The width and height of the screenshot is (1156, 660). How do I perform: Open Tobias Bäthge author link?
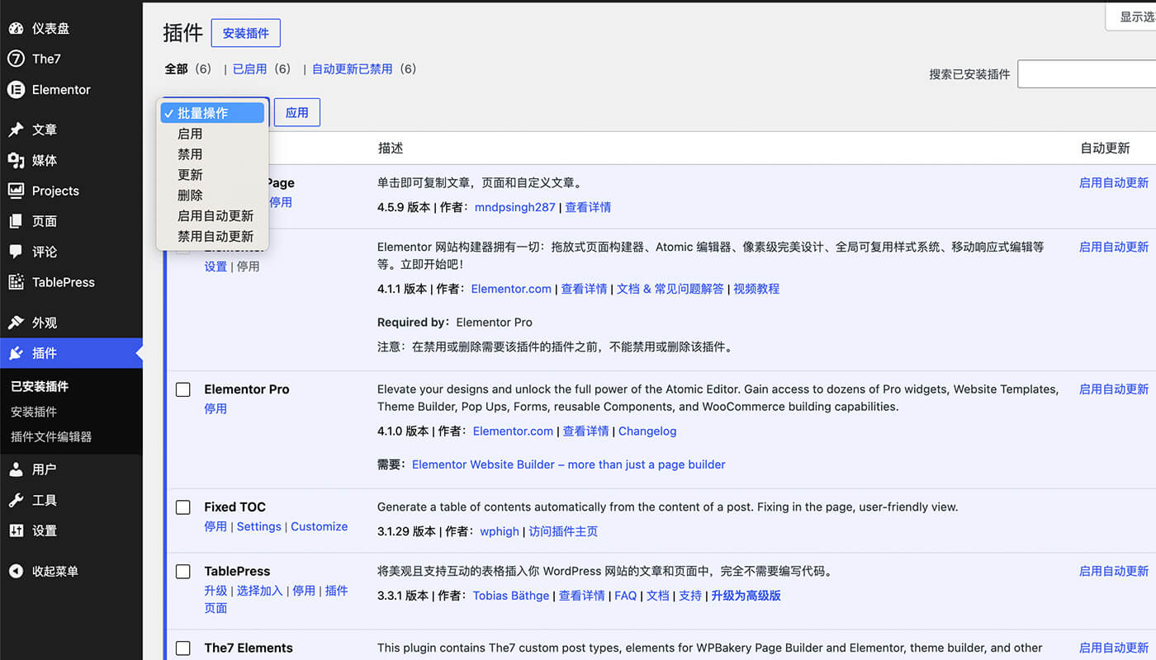pyautogui.click(x=511, y=596)
